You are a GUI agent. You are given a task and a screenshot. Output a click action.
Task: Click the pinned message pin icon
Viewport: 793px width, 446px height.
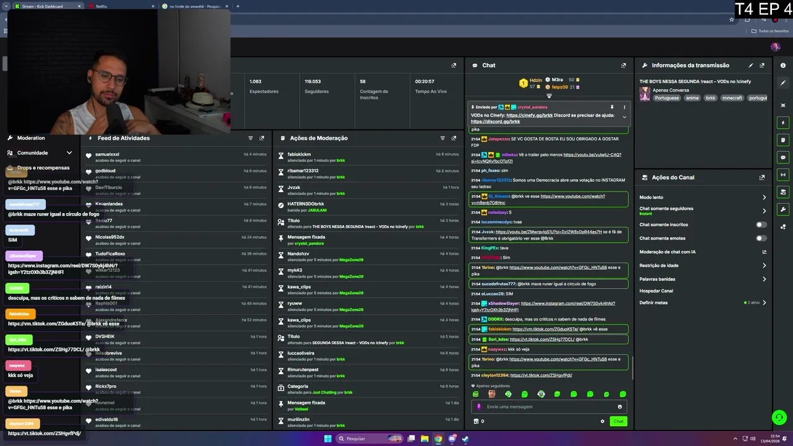(x=611, y=107)
